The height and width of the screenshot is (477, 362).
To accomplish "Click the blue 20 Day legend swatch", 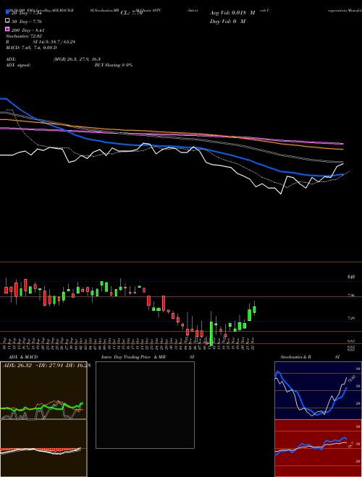I will 8,12.
